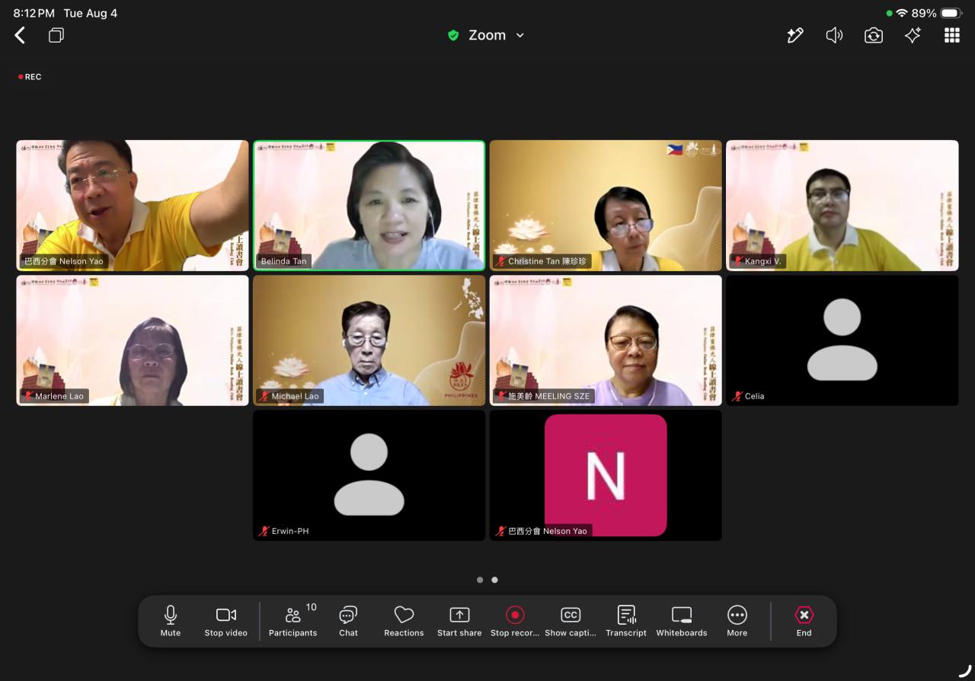The height and width of the screenshot is (681, 975).
Task: Open the Transcript panel
Action: click(x=626, y=621)
